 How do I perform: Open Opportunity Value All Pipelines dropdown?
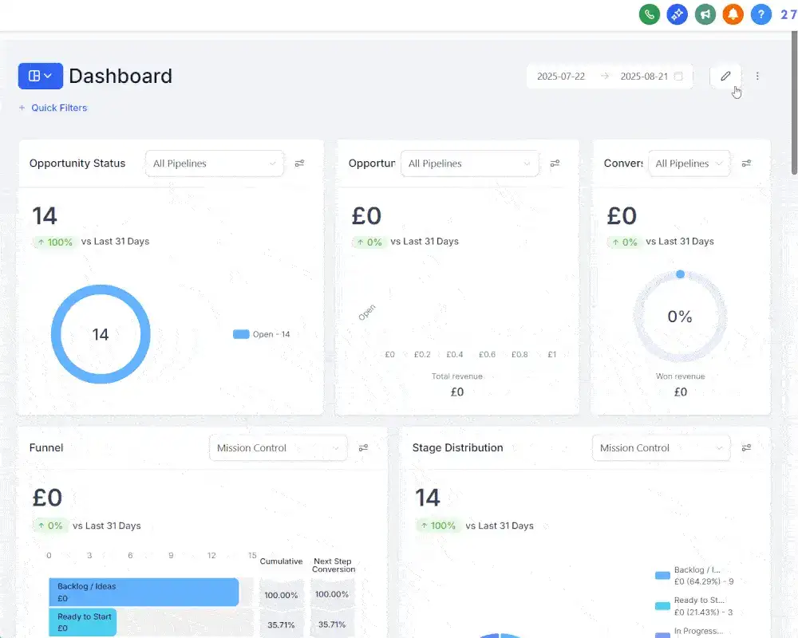(x=470, y=163)
